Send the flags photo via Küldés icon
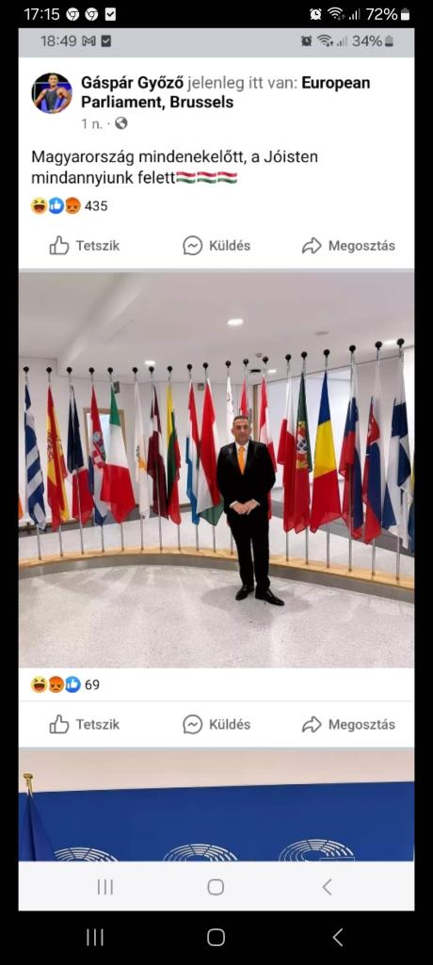This screenshot has width=433, height=965. [x=193, y=724]
